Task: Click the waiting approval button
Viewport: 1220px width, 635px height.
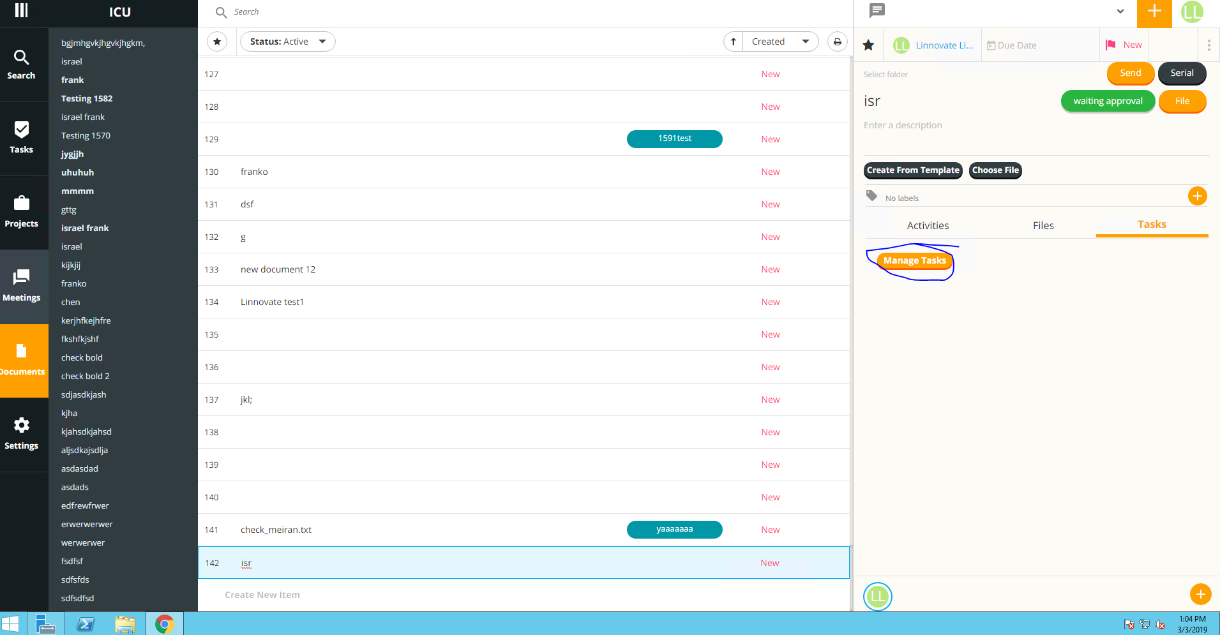Action: coord(1108,101)
